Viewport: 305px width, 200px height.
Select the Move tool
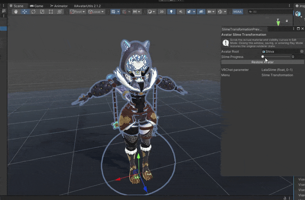click(25, 12)
